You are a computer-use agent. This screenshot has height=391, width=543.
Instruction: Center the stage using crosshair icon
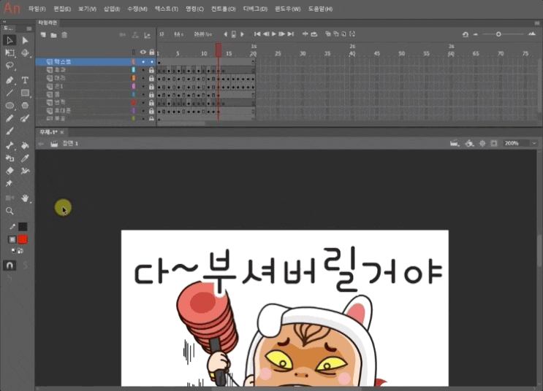482,143
